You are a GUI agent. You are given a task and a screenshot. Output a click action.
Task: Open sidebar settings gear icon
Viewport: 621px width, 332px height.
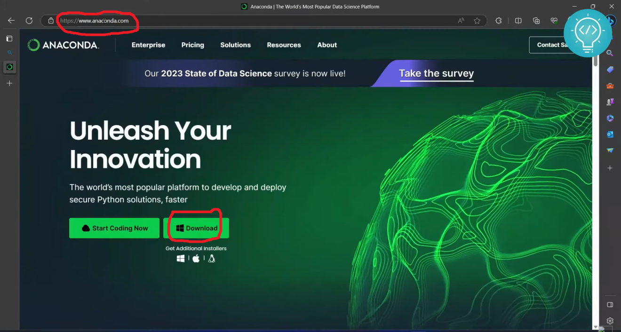[x=610, y=321]
